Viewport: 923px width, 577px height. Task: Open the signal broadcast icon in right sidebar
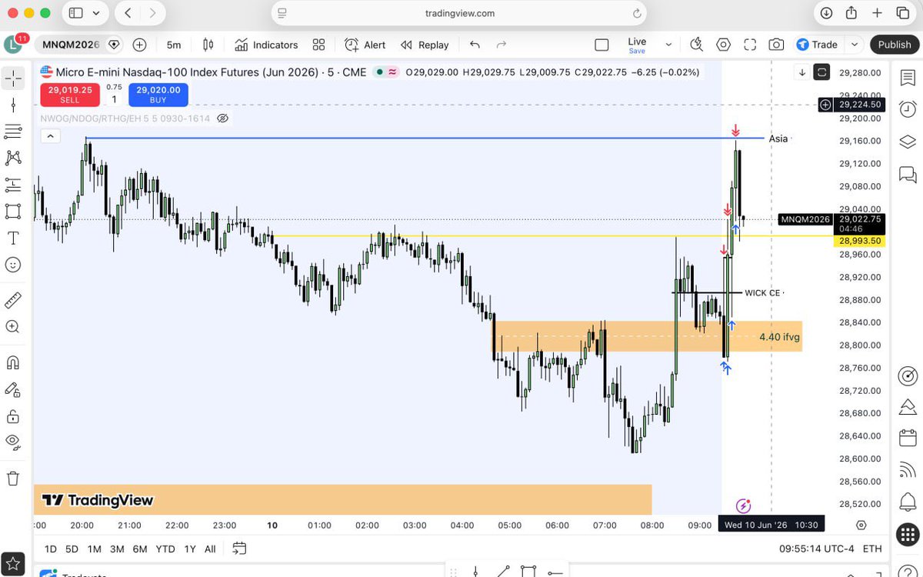click(x=908, y=470)
